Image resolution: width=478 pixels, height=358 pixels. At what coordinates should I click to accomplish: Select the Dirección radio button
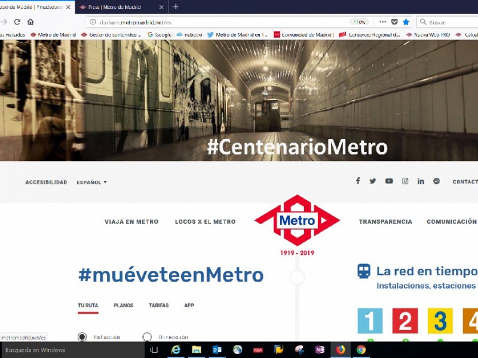[147, 337]
